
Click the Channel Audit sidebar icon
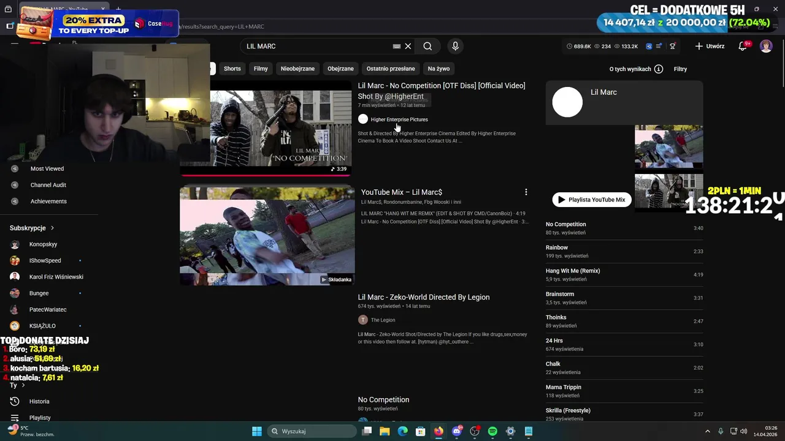(x=15, y=185)
